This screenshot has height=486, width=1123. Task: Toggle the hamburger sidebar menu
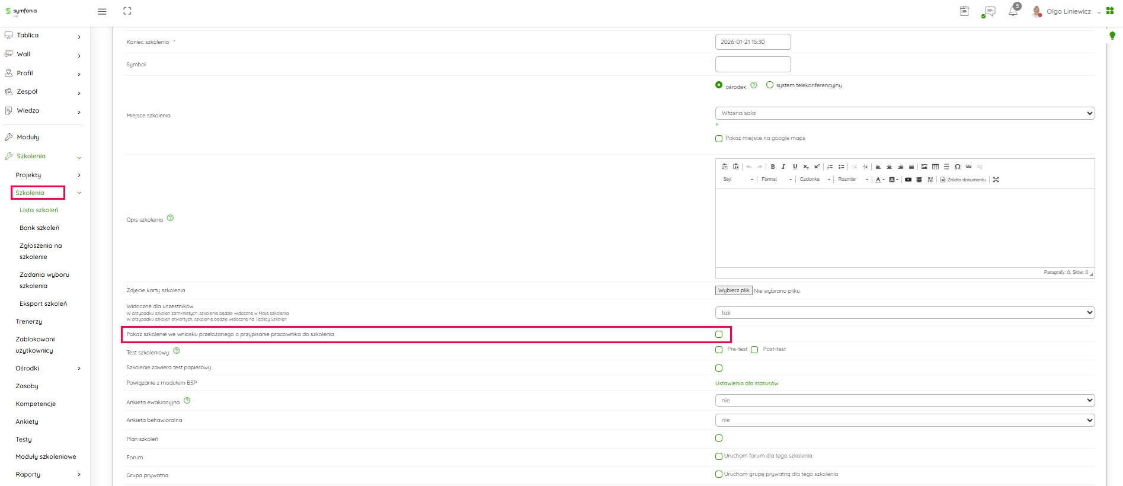(x=102, y=11)
